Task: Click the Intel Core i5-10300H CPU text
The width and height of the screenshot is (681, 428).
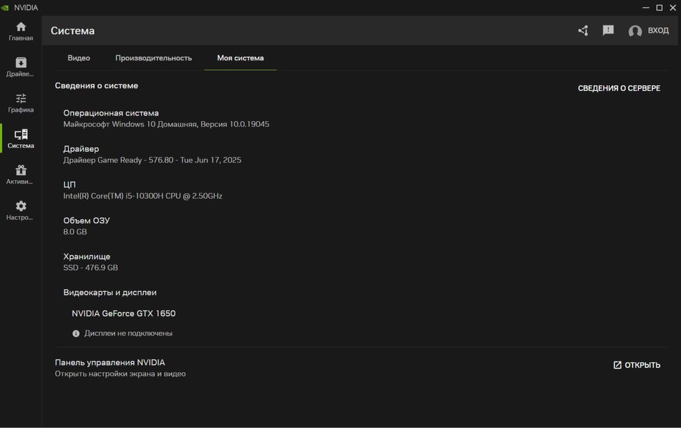Action: pos(142,196)
